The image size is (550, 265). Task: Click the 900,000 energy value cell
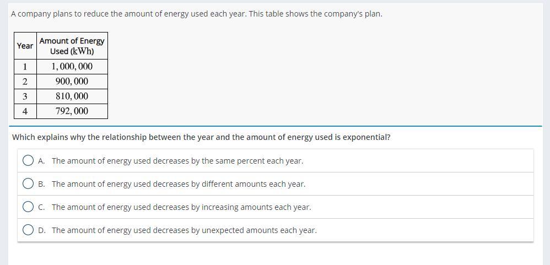pos(72,82)
